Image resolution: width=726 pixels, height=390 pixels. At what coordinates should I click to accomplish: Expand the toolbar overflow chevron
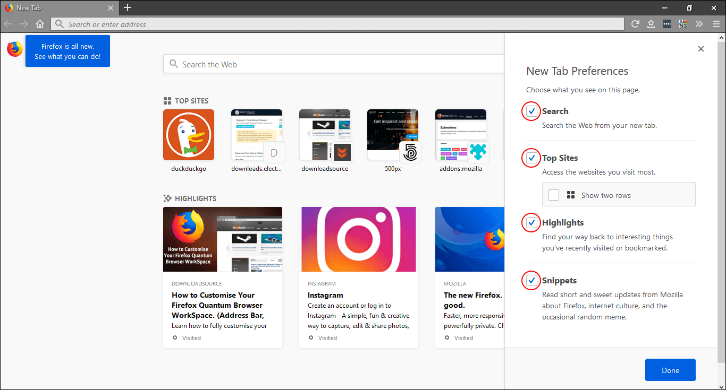point(699,24)
